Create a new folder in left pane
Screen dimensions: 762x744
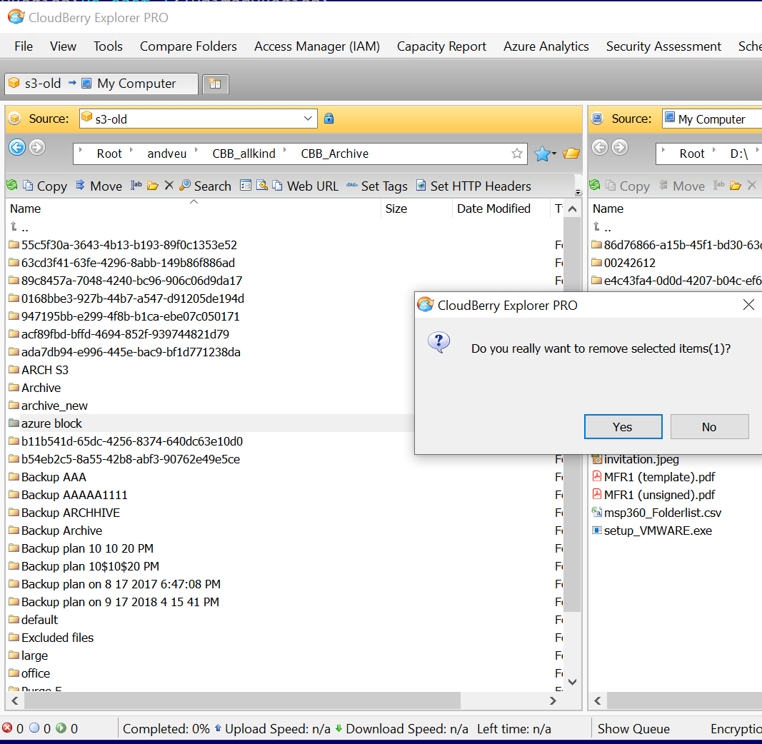pyautogui.click(x=153, y=185)
